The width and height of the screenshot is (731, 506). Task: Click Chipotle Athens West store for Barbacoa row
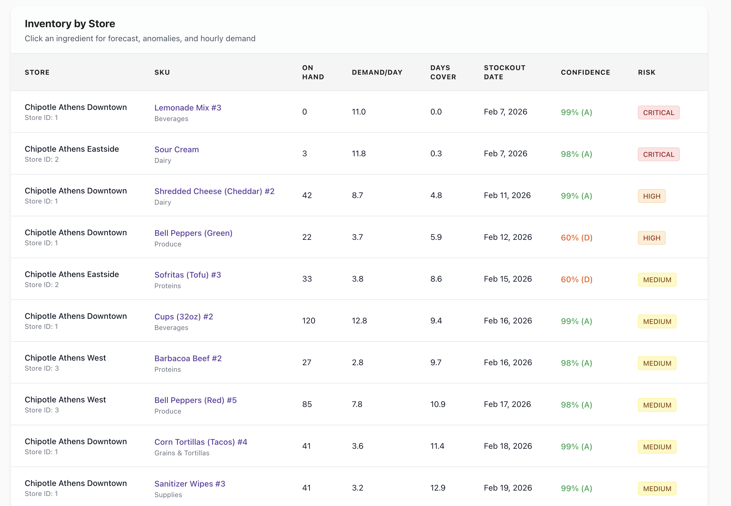(x=65, y=358)
